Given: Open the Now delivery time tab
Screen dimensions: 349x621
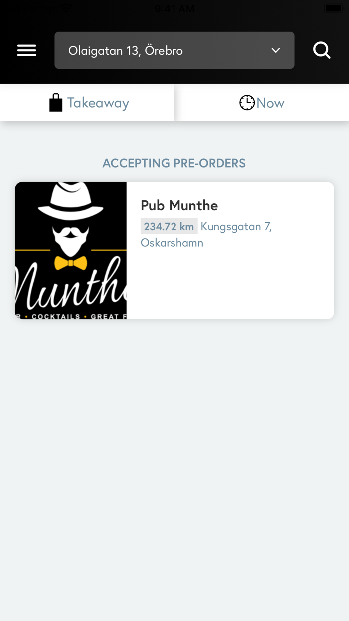Looking at the screenshot, I should (262, 102).
